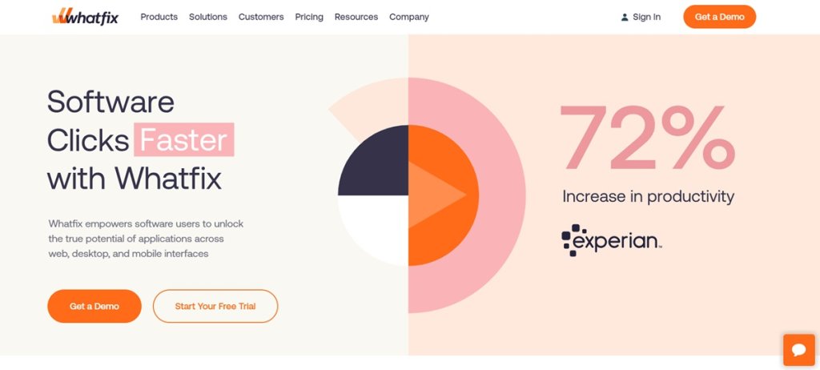Open the Products menu

pos(159,17)
